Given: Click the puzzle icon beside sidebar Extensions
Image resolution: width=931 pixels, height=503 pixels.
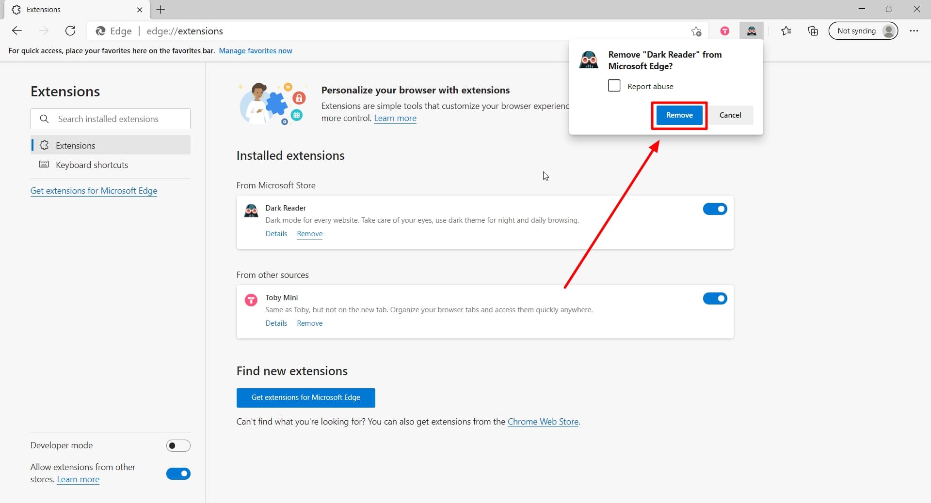Looking at the screenshot, I should 44,145.
